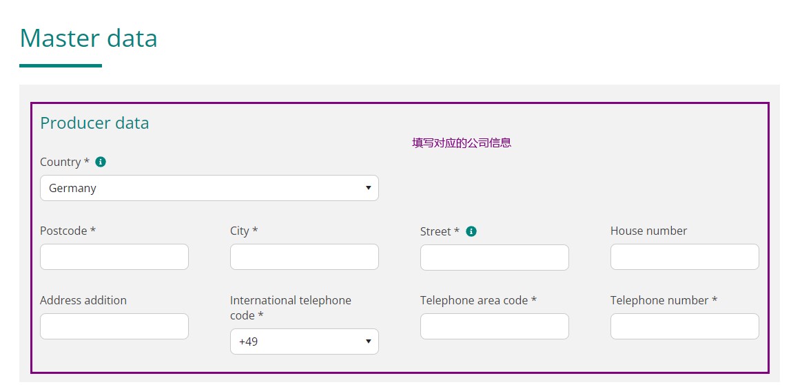Click the 'Producer data' section title
Screen dimensions: 791x389
tap(94, 123)
